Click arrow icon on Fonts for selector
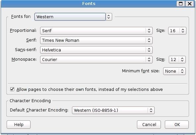The image size is (196, 135). [x=109, y=17]
